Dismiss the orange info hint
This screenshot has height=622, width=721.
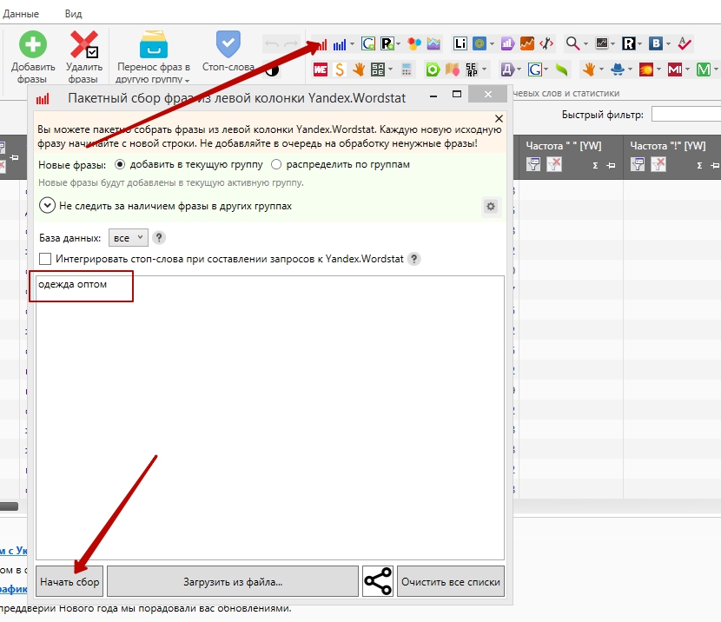(x=499, y=119)
